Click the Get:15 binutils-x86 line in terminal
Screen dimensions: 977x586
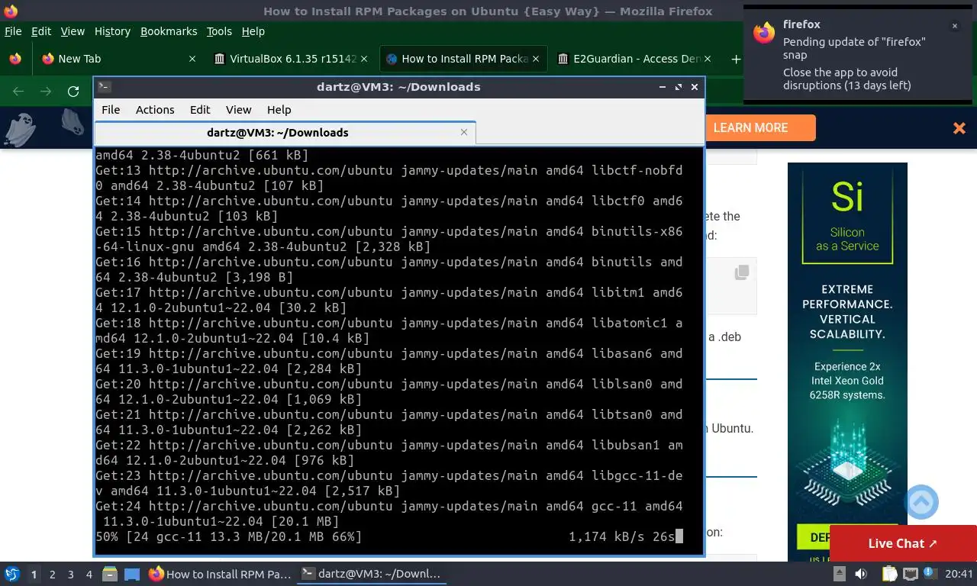[x=389, y=239]
